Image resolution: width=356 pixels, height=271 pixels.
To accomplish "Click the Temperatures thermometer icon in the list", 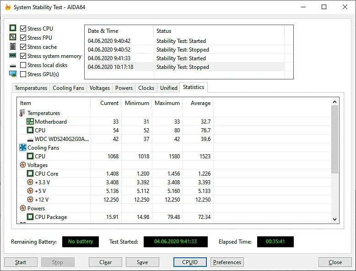I will [22, 113].
